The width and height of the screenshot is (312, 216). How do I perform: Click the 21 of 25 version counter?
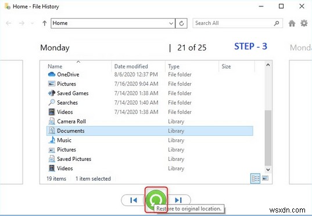(192, 48)
